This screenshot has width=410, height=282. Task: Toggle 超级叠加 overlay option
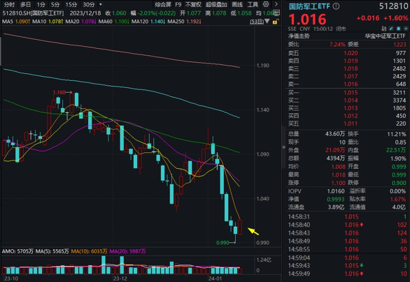(216, 5)
